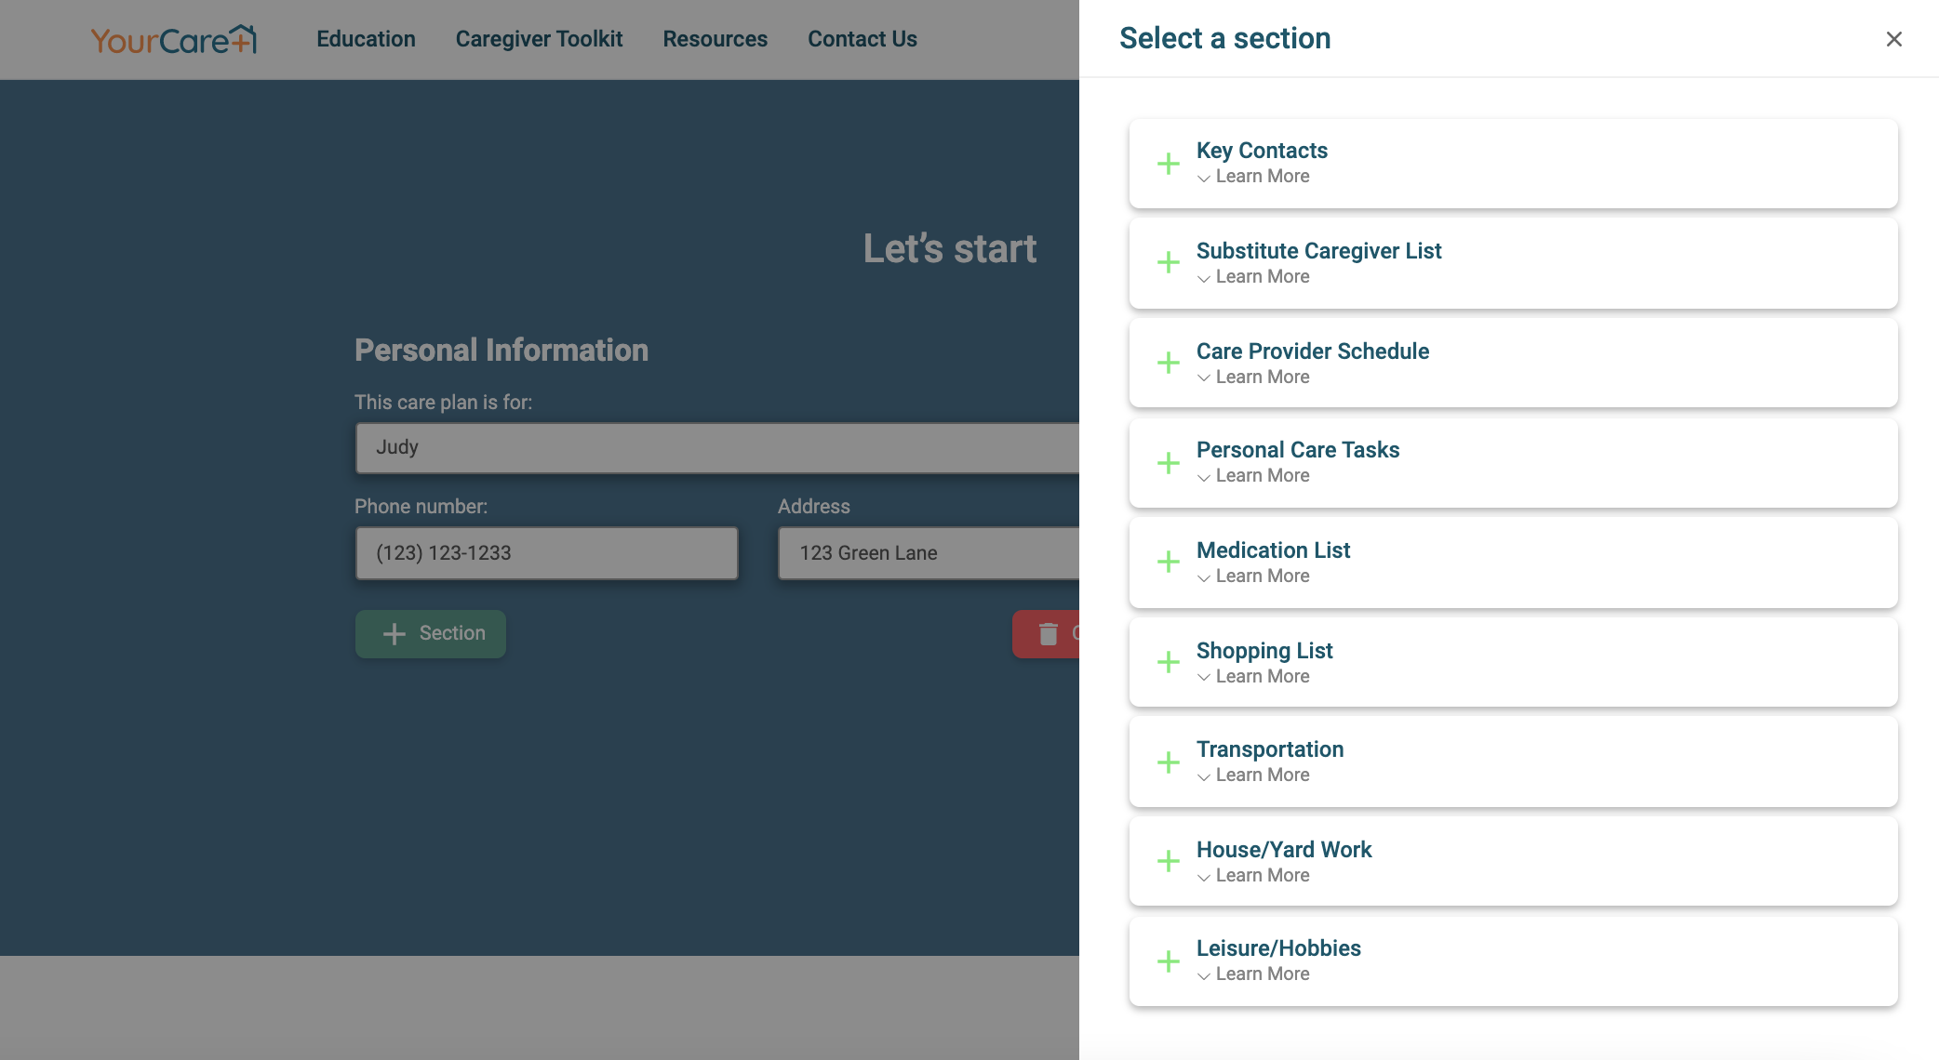Click the Address field with 123 Green Lane
Screen dimensions: 1939x1060
(x=929, y=553)
